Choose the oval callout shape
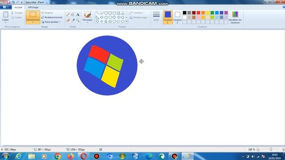285x160 pixels. click(x=119, y=21)
